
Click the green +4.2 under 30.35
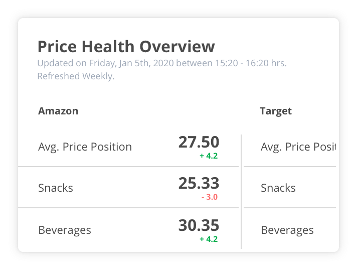(209, 239)
